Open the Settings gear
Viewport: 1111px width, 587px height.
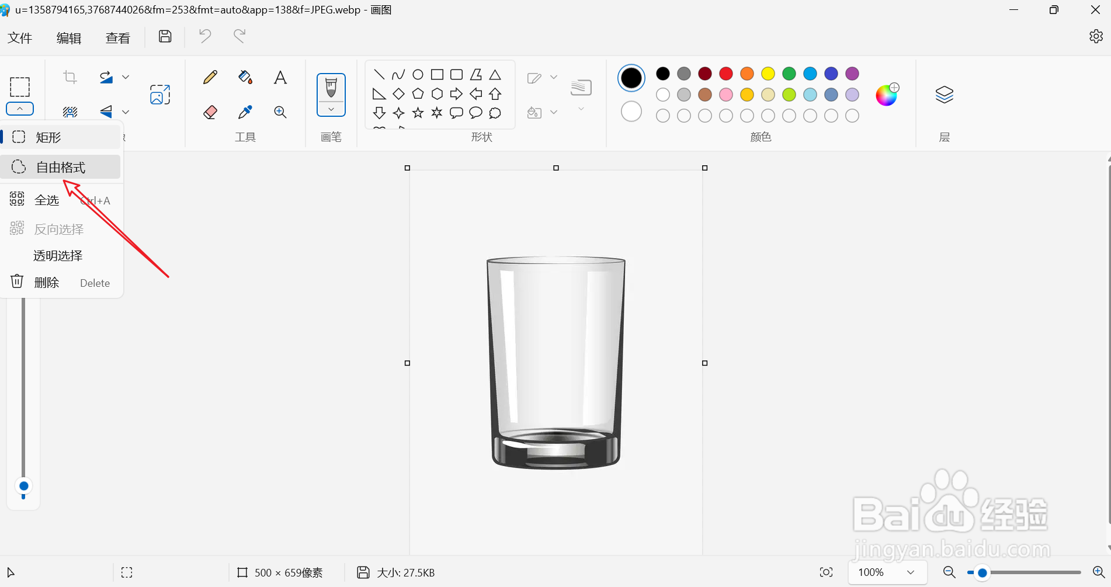(1096, 36)
